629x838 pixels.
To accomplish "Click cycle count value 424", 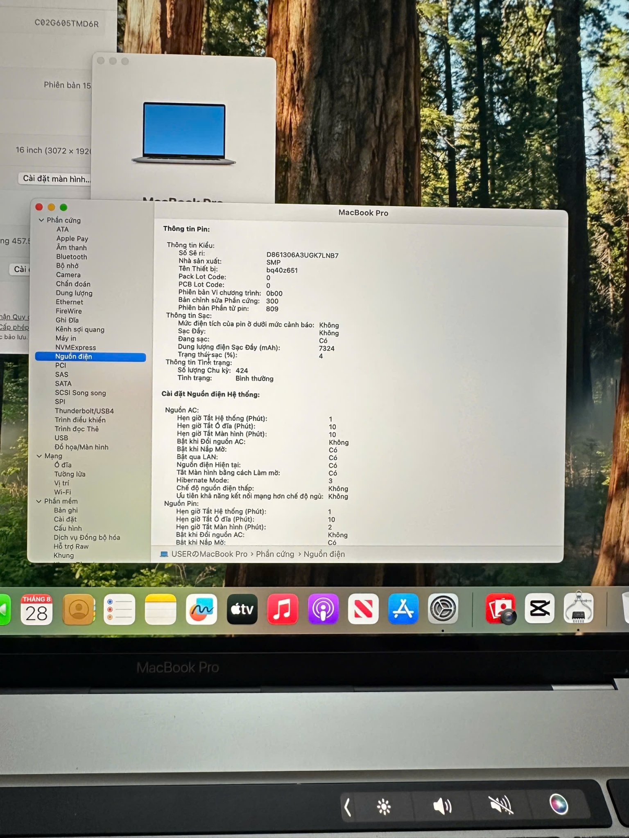I will click(x=242, y=371).
